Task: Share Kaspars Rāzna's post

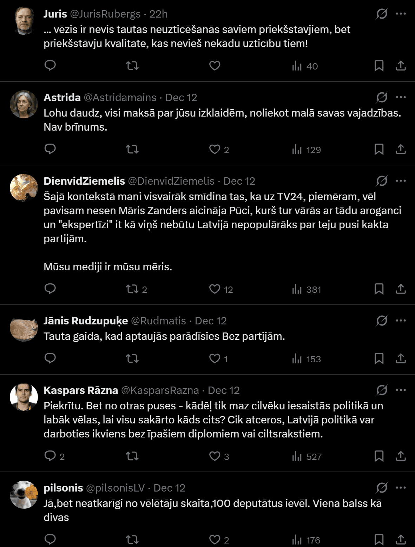Action: (401, 456)
